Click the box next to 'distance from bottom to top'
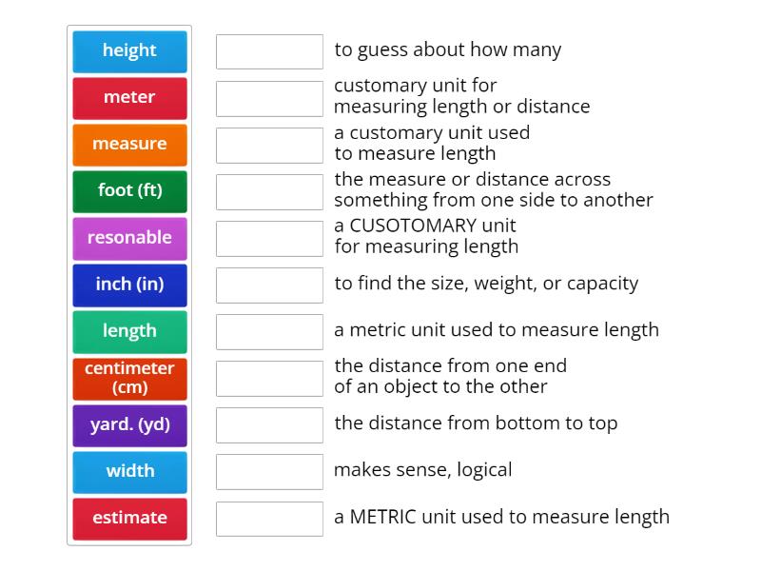Screen dimensions: 761x571 click(x=269, y=425)
